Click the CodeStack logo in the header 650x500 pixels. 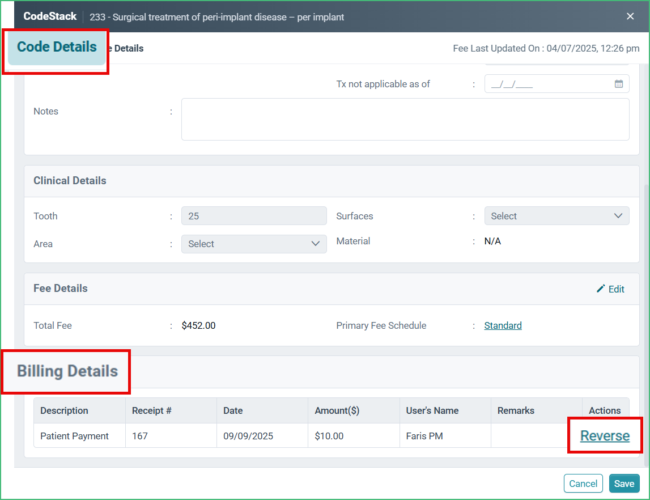(50, 16)
